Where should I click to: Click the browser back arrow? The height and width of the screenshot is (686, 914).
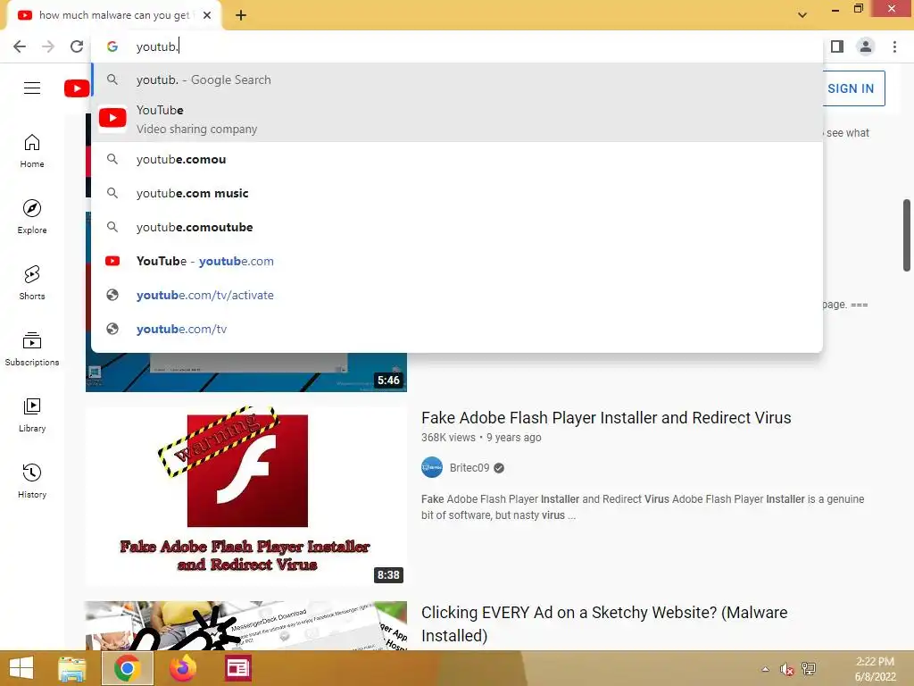(20, 46)
